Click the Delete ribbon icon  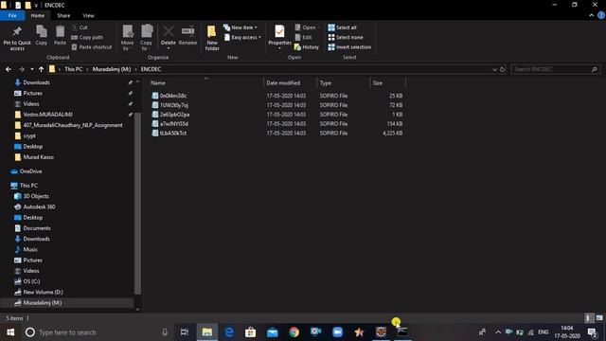click(x=169, y=38)
